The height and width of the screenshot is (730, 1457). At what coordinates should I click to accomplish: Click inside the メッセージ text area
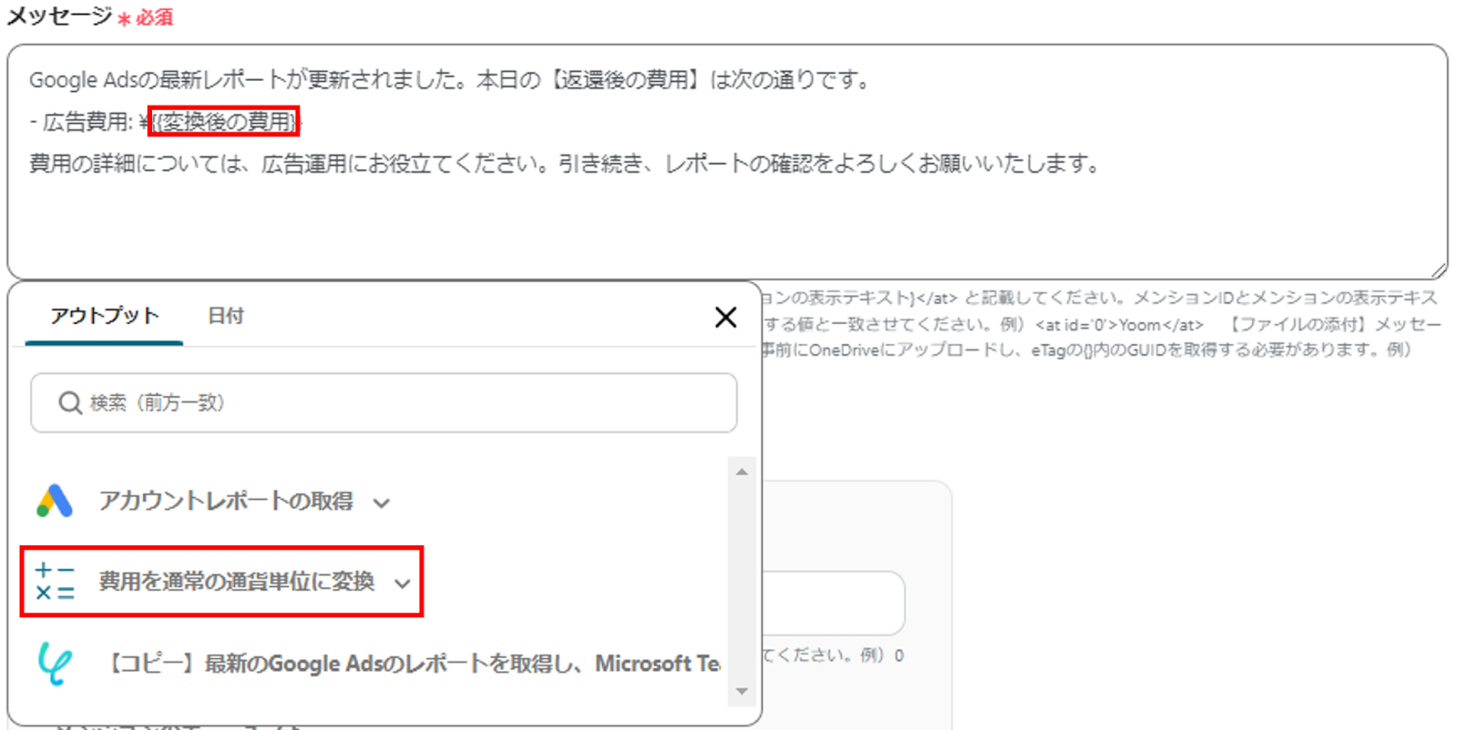click(x=727, y=161)
